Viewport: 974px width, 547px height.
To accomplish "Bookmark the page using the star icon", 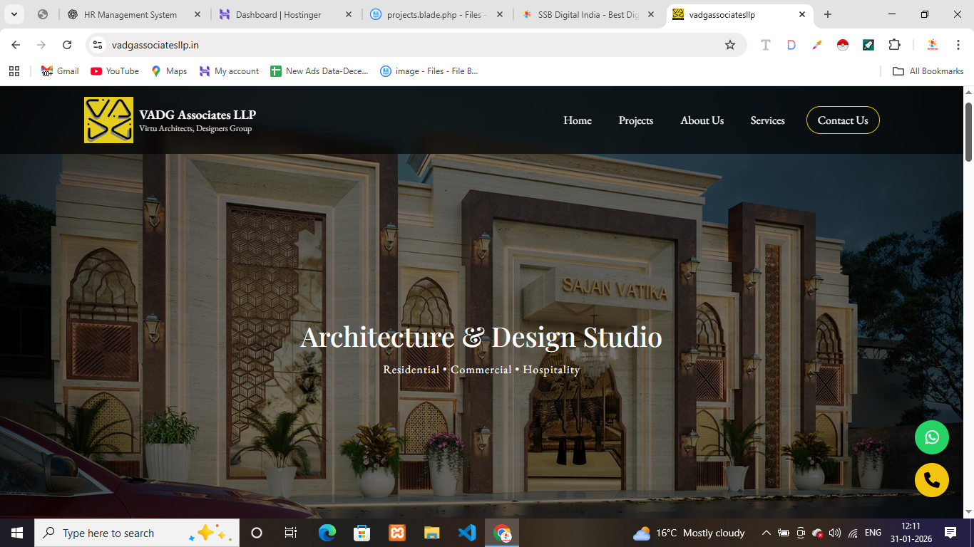I will click(x=729, y=44).
